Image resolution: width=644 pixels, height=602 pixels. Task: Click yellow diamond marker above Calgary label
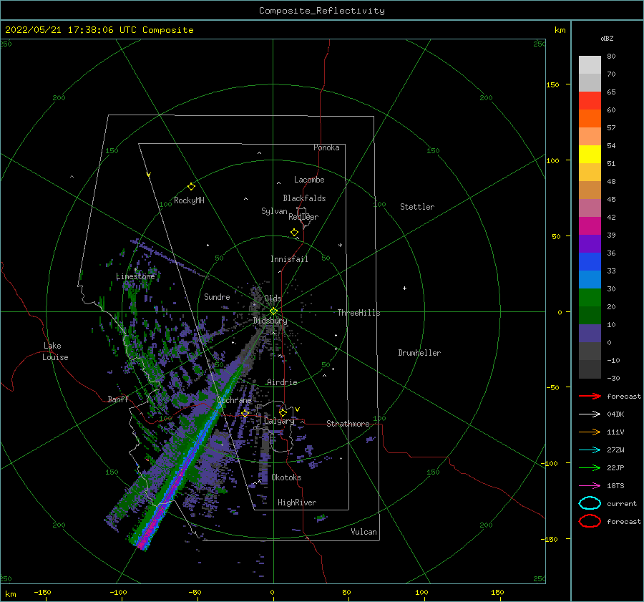[x=283, y=412]
